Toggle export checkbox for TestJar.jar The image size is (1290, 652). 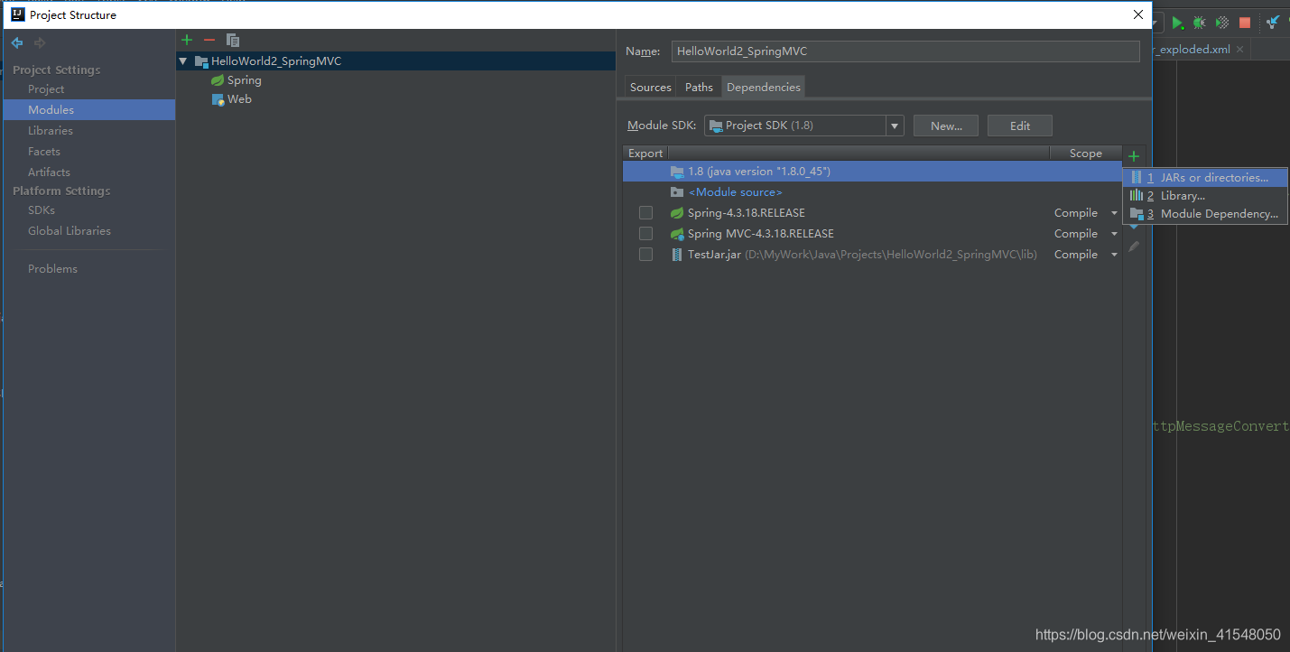645,255
